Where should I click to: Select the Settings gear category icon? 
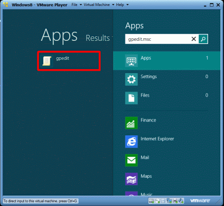coord(131,79)
